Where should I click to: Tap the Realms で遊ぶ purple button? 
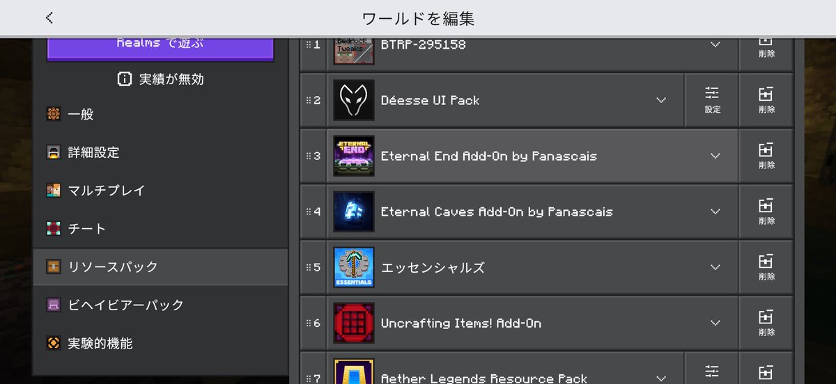click(x=160, y=49)
